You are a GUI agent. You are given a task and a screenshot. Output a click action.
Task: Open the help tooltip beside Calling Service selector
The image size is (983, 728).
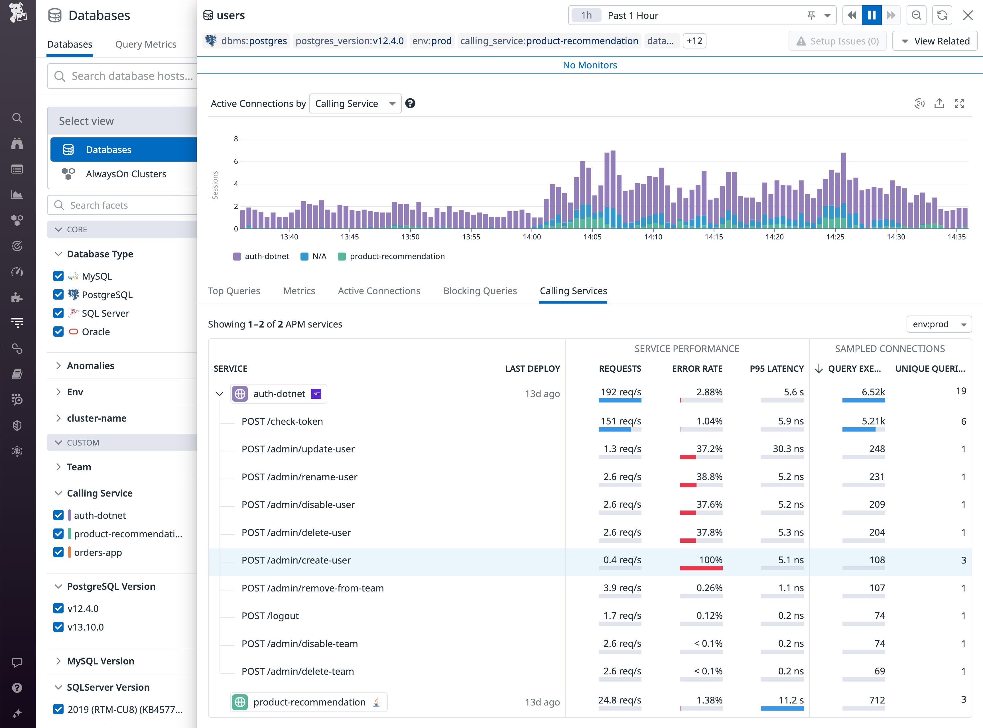(x=410, y=103)
